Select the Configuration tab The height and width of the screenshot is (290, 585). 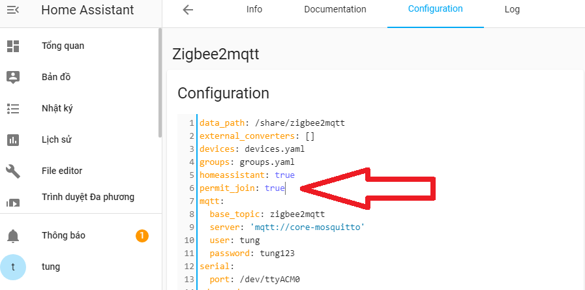click(x=436, y=9)
